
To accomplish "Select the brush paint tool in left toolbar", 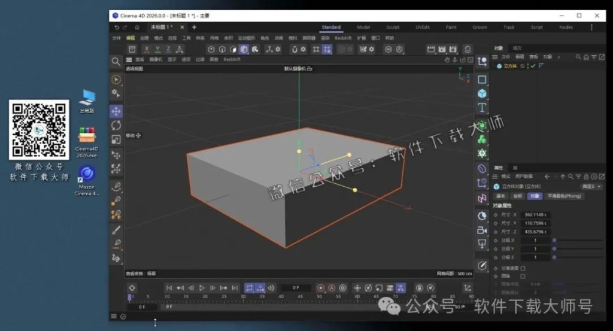I will [x=116, y=230].
